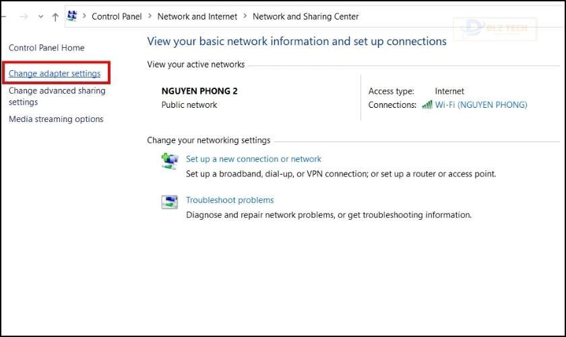The image size is (566, 337).
Task: Open Set up a new connection or network
Action: (253, 159)
